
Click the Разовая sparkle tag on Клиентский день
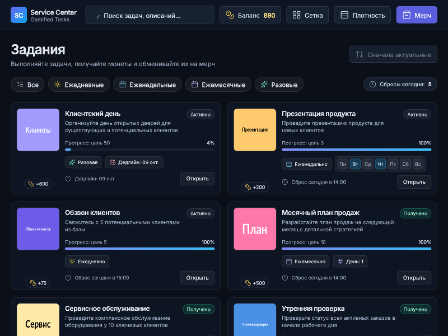point(83,162)
